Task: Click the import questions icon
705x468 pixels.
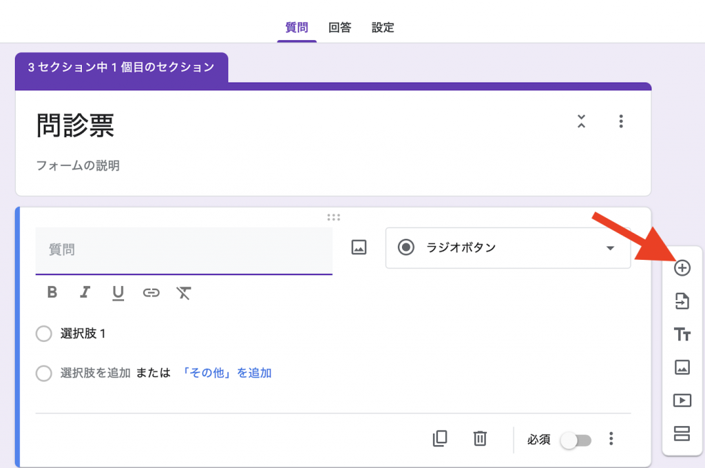Action: click(x=682, y=301)
